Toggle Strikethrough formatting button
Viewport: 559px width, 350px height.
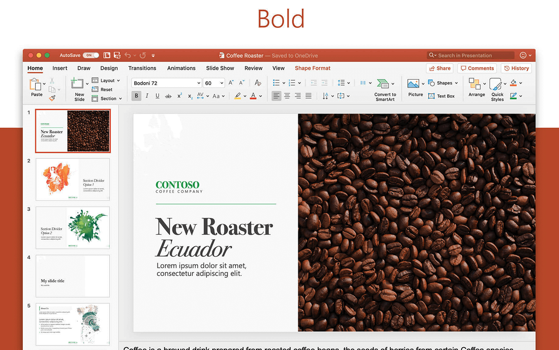(168, 96)
